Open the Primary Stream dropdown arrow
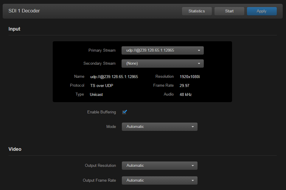The width and height of the screenshot is (286, 190). [199, 50]
